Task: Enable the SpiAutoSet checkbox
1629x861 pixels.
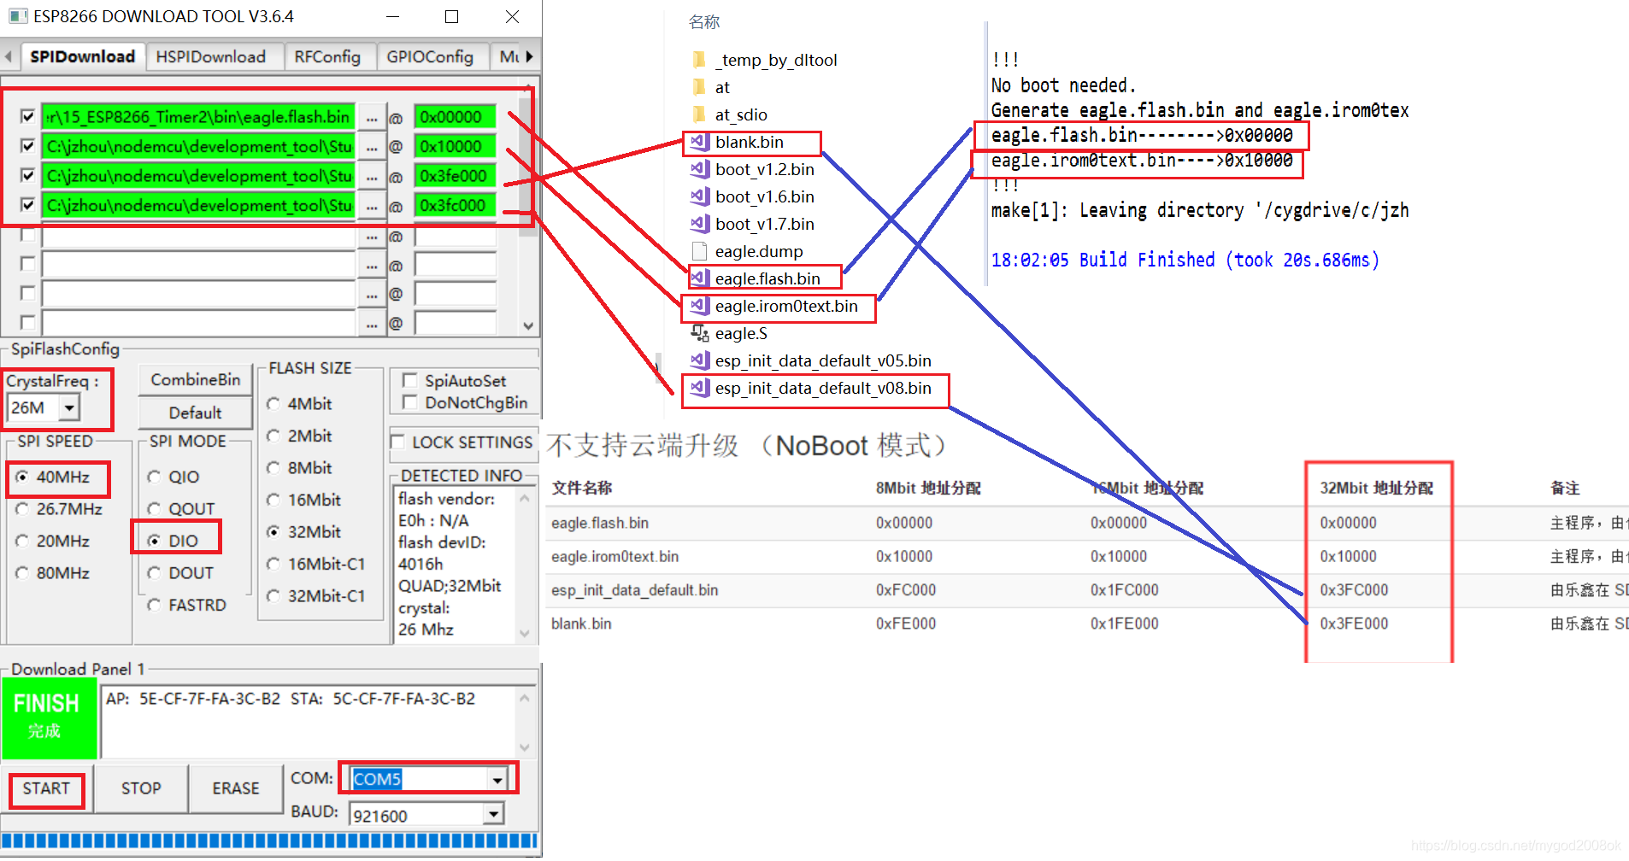Action: pyautogui.click(x=409, y=380)
